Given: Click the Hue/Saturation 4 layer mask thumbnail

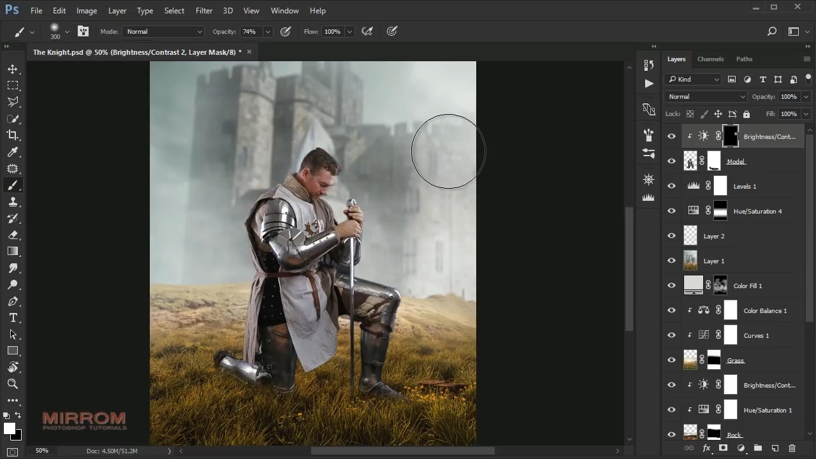Looking at the screenshot, I should (720, 211).
